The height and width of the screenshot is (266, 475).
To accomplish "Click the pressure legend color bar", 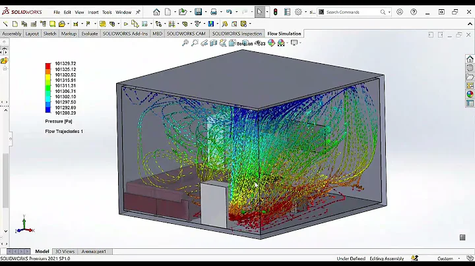I will pos(48,88).
